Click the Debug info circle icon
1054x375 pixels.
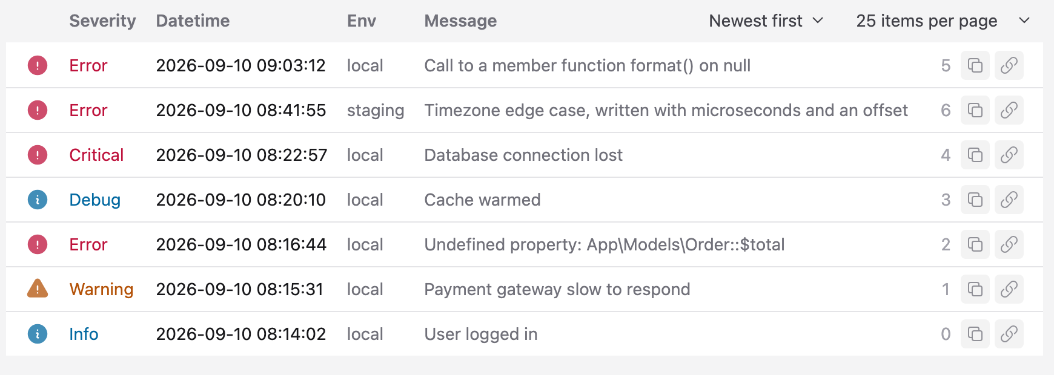point(38,200)
